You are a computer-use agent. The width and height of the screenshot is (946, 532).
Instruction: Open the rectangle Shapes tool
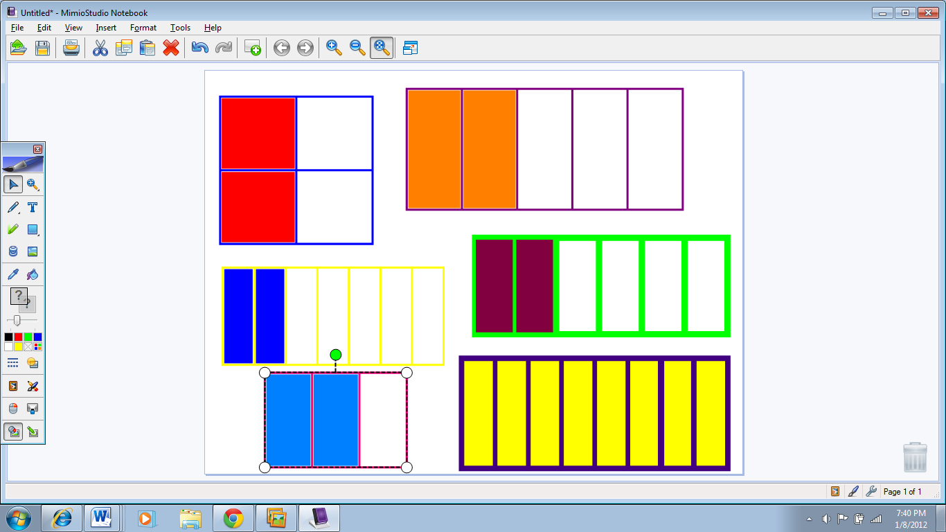click(33, 229)
